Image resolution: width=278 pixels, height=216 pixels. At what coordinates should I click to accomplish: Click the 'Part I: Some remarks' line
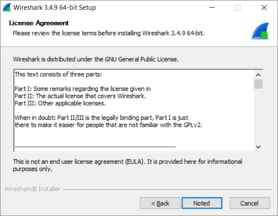83,89
